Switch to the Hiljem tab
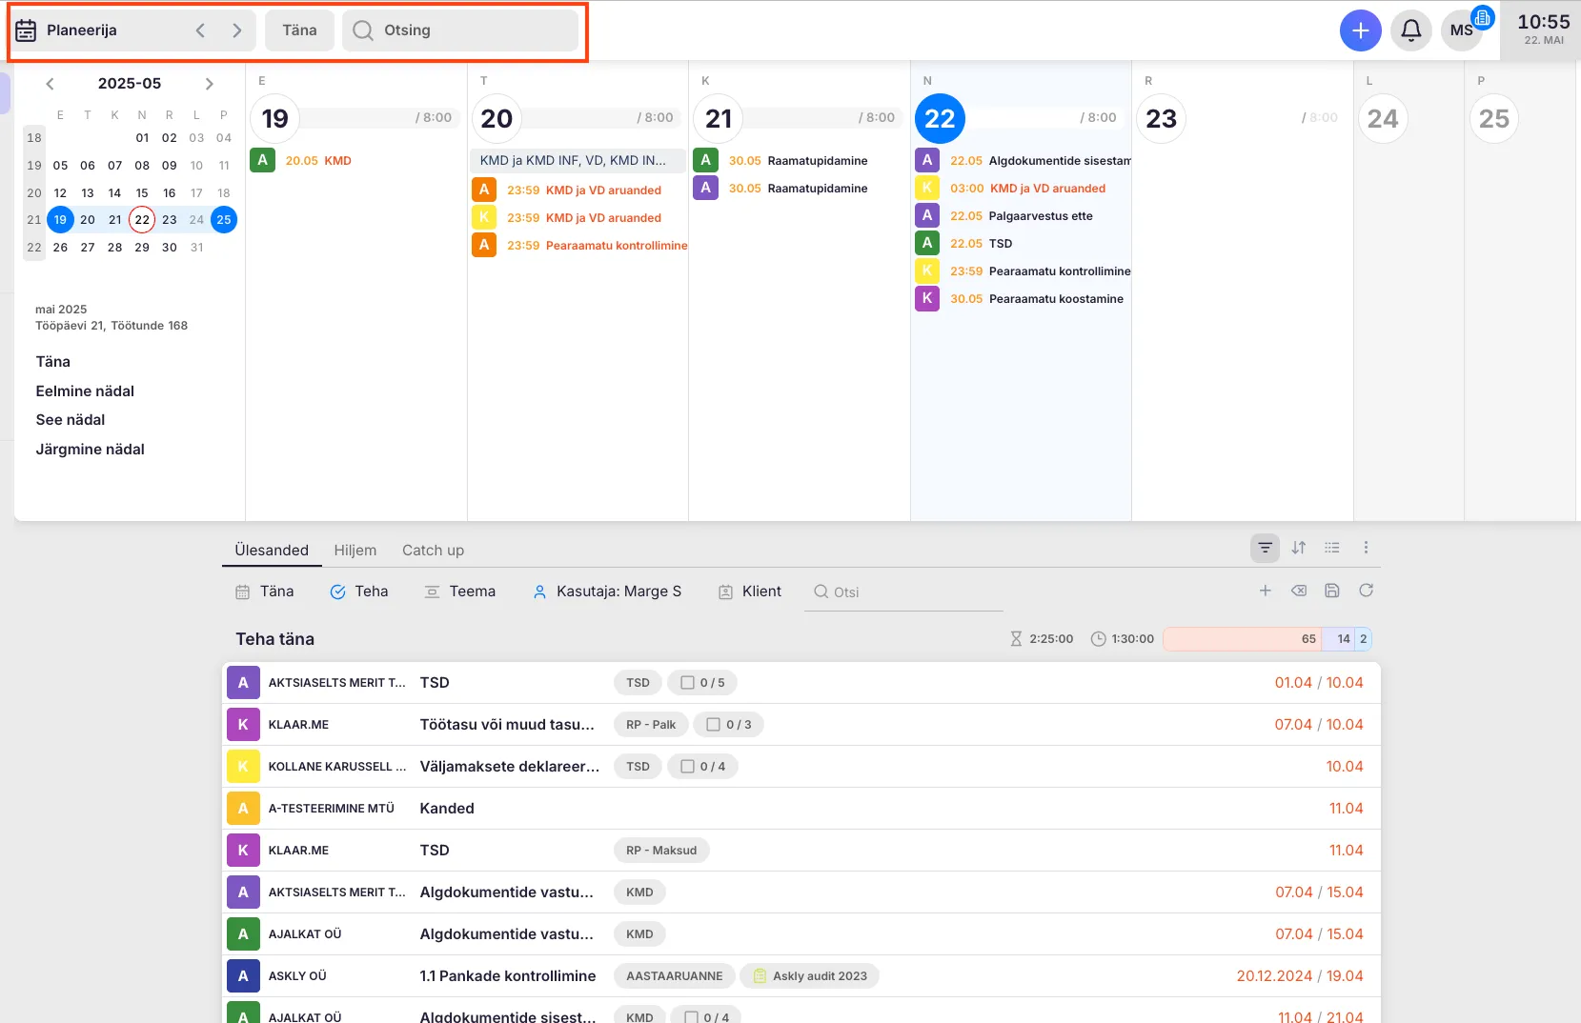Viewport: 1581px width, 1023px height. (355, 551)
